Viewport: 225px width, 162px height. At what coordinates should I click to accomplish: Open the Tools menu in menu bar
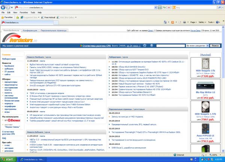coord(33,12)
